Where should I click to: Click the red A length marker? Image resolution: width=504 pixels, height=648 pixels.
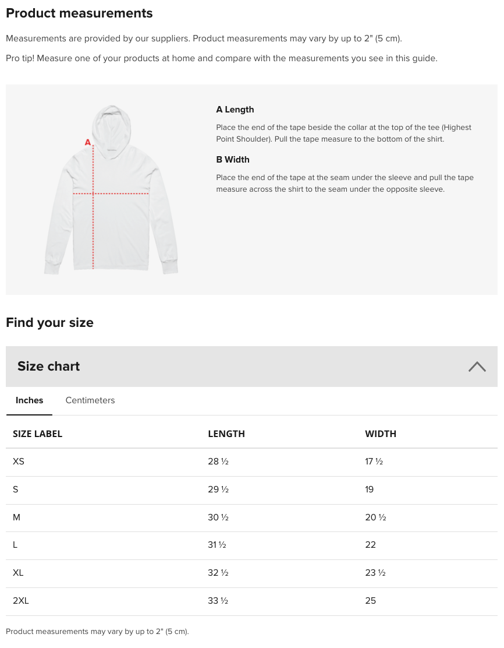tap(87, 142)
